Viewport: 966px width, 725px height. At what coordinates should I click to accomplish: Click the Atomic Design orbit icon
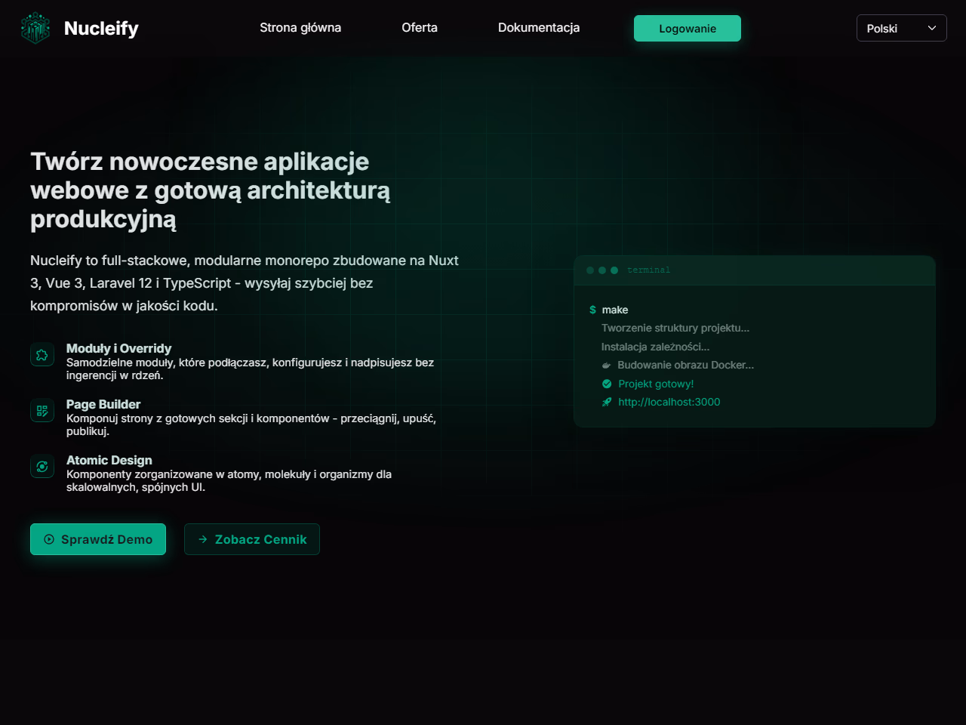tap(42, 467)
